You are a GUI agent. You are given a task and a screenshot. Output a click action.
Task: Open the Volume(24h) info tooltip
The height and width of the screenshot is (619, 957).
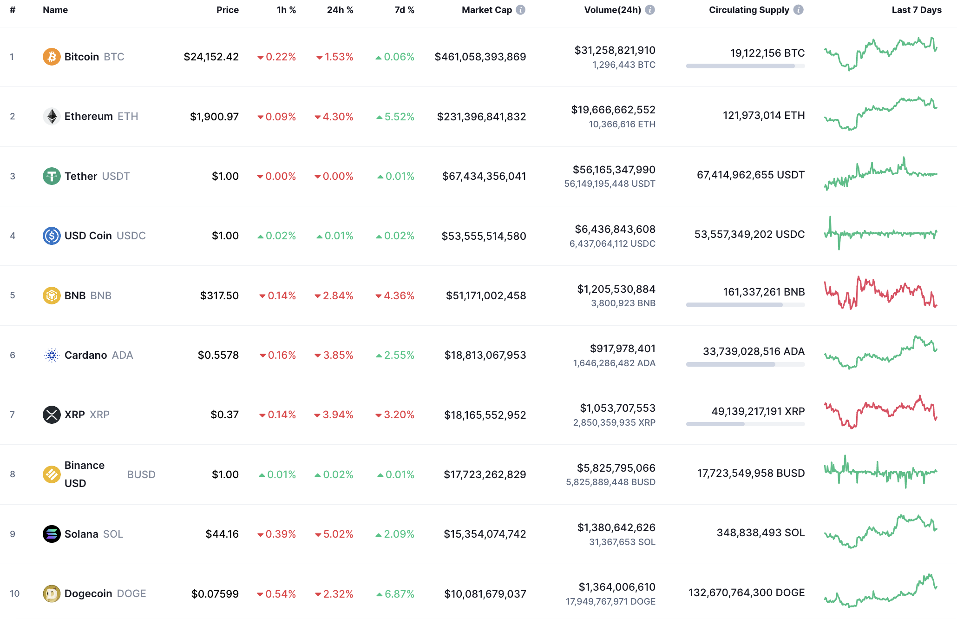coord(650,9)
